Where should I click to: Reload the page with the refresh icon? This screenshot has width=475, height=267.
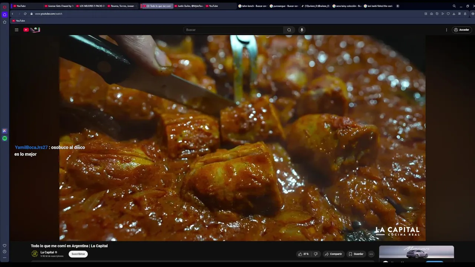pyautogui.click(x=25, y=14)
